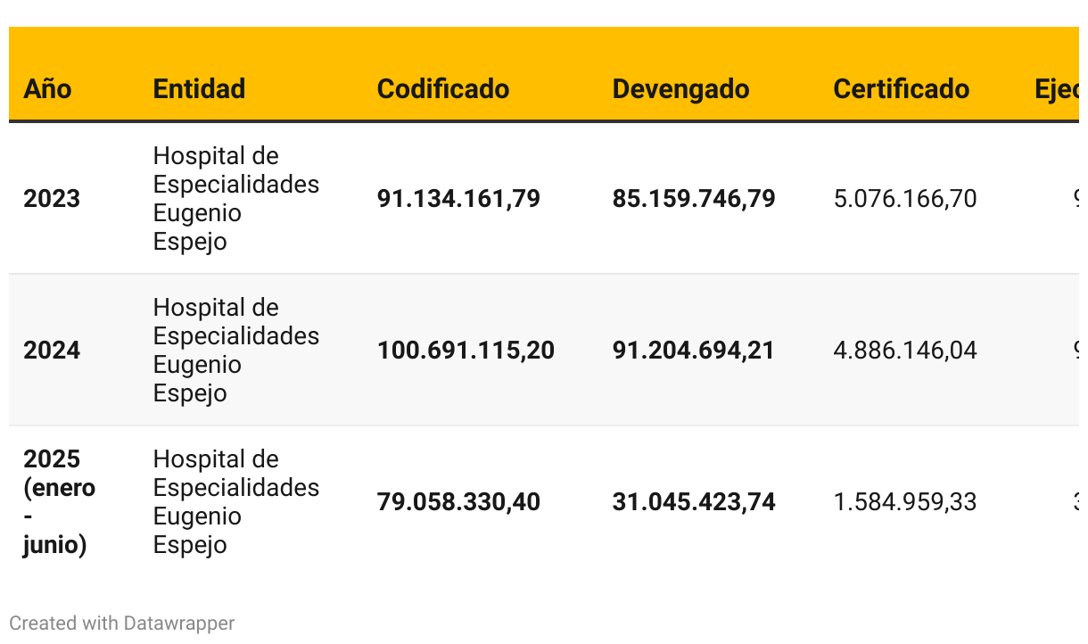
Task: Click the Entidad column header
Action: click(x=199, y=89)
